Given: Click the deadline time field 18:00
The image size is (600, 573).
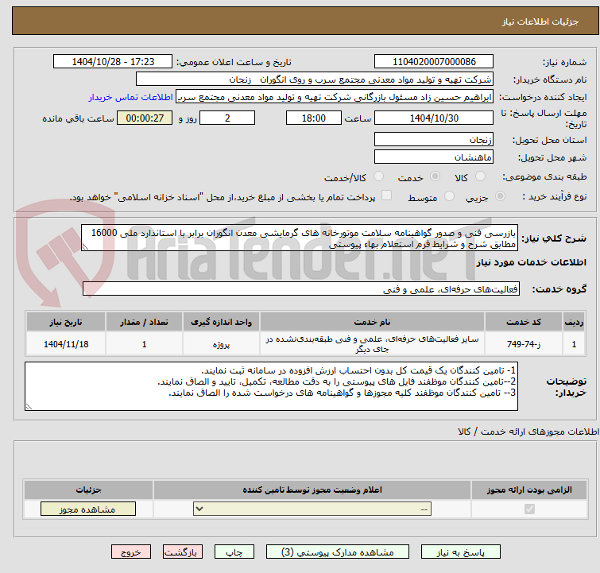Looking at the screenshot, I should coord(314,118).
